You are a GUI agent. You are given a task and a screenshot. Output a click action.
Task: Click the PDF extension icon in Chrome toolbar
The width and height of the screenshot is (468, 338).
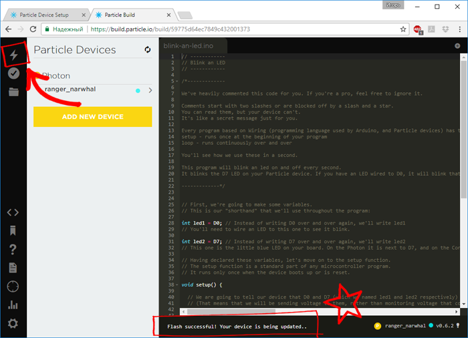tap(432, 29)
